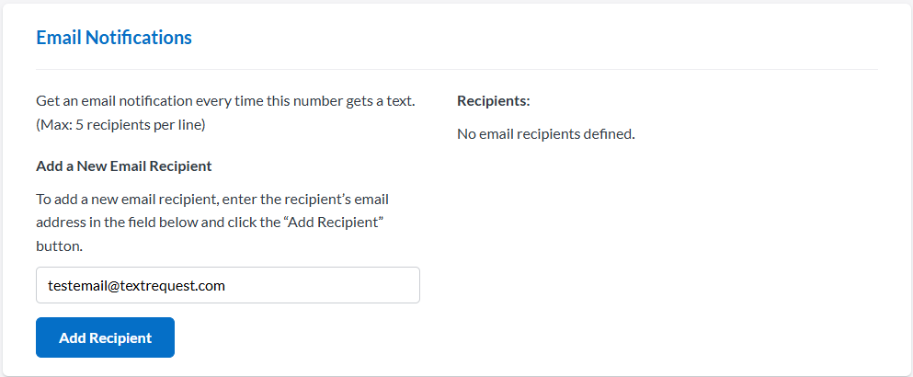Click the Email Notifications heading
Viewport: 913px width, 377px height.
pyautogui.click(x=114, y=38)
